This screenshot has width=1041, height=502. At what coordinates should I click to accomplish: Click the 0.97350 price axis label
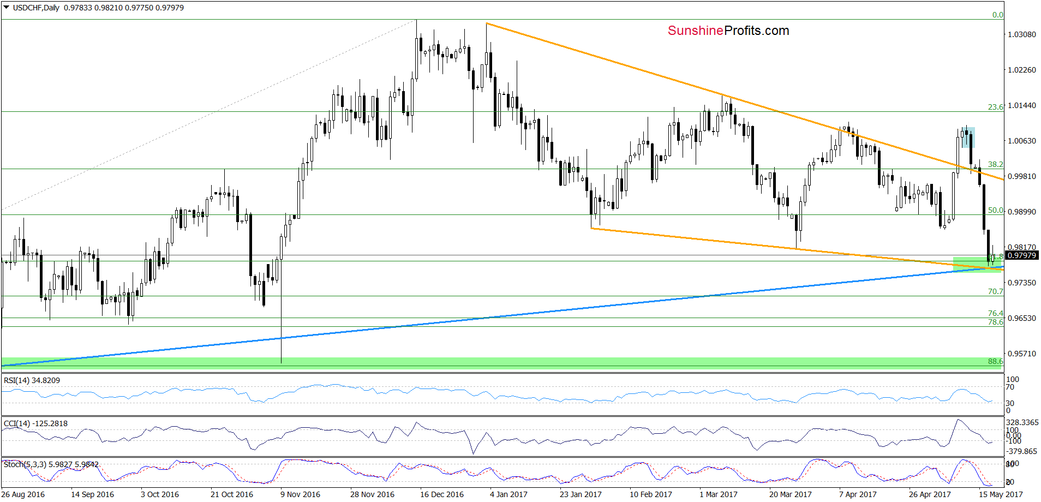(x=1021, y=283)
